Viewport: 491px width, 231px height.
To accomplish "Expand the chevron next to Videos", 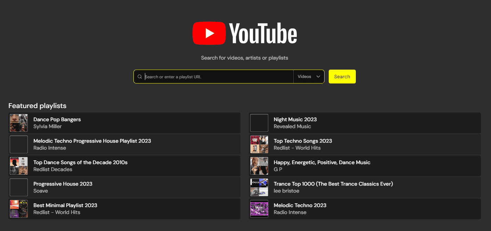I will click(318, 76).
